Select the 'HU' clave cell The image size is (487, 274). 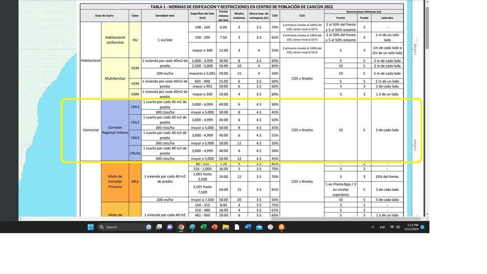click(x=135, y=40)
